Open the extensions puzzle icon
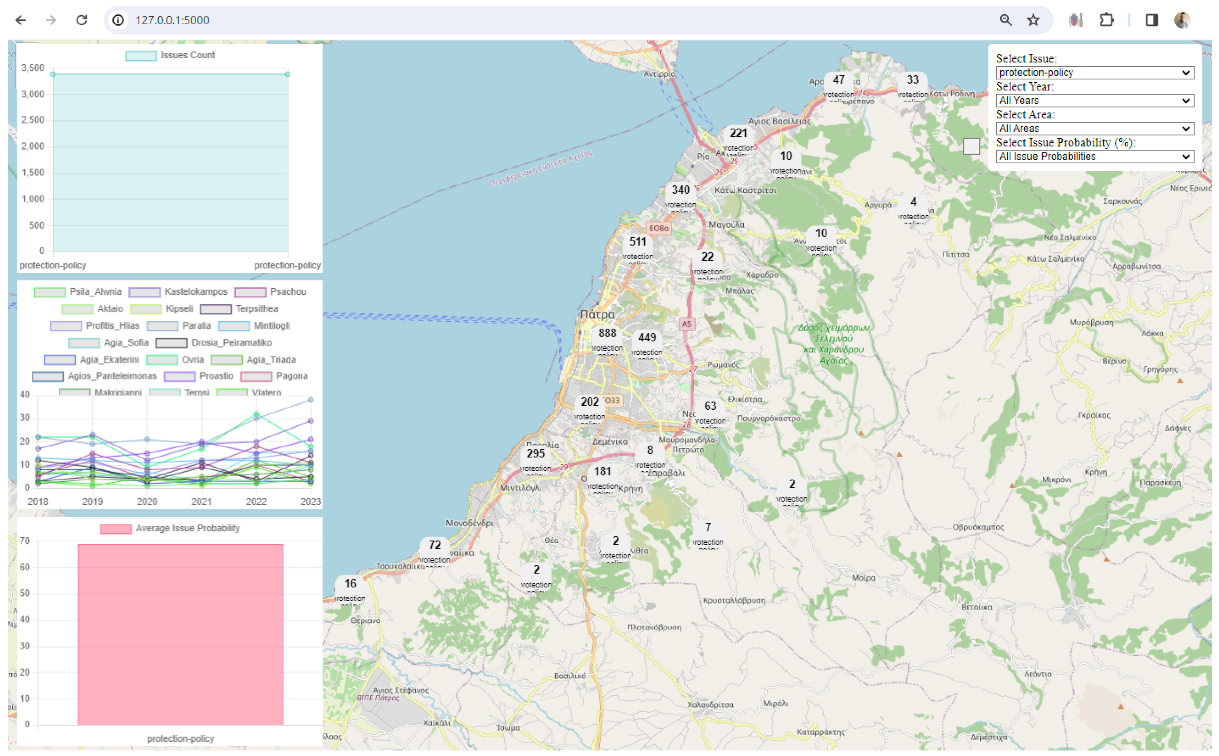This screenshot has height=756, width=1219. 1106,20
